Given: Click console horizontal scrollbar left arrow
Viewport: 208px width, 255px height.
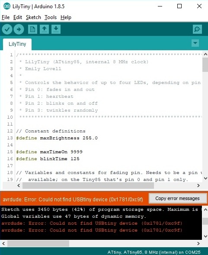Looking at the screenshot, I should (x=3, y=244).
